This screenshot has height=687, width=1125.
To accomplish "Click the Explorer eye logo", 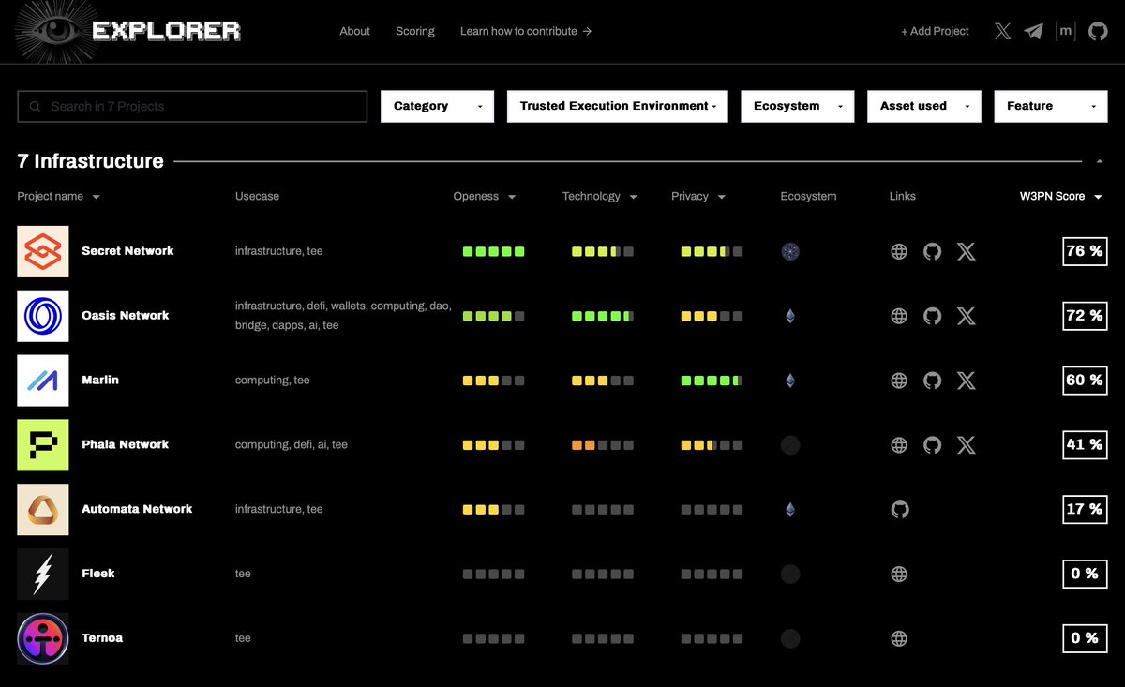I will click(54, 32).
